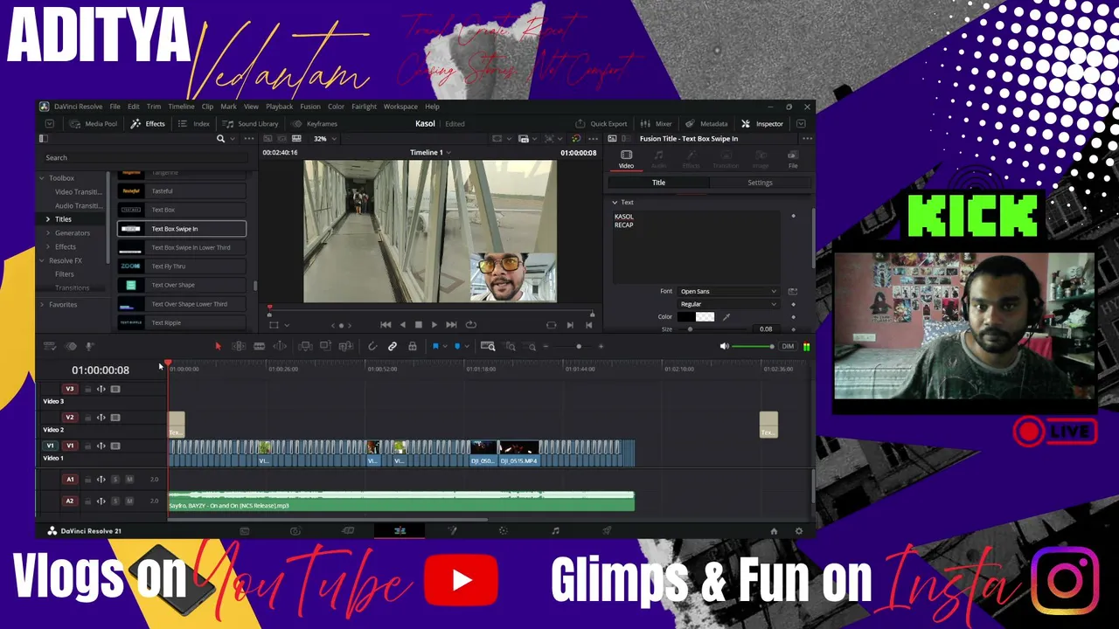Toggle DIM audio monitoring
The width and height of the screenshot is (1119, 629).
tap(788, 347)
